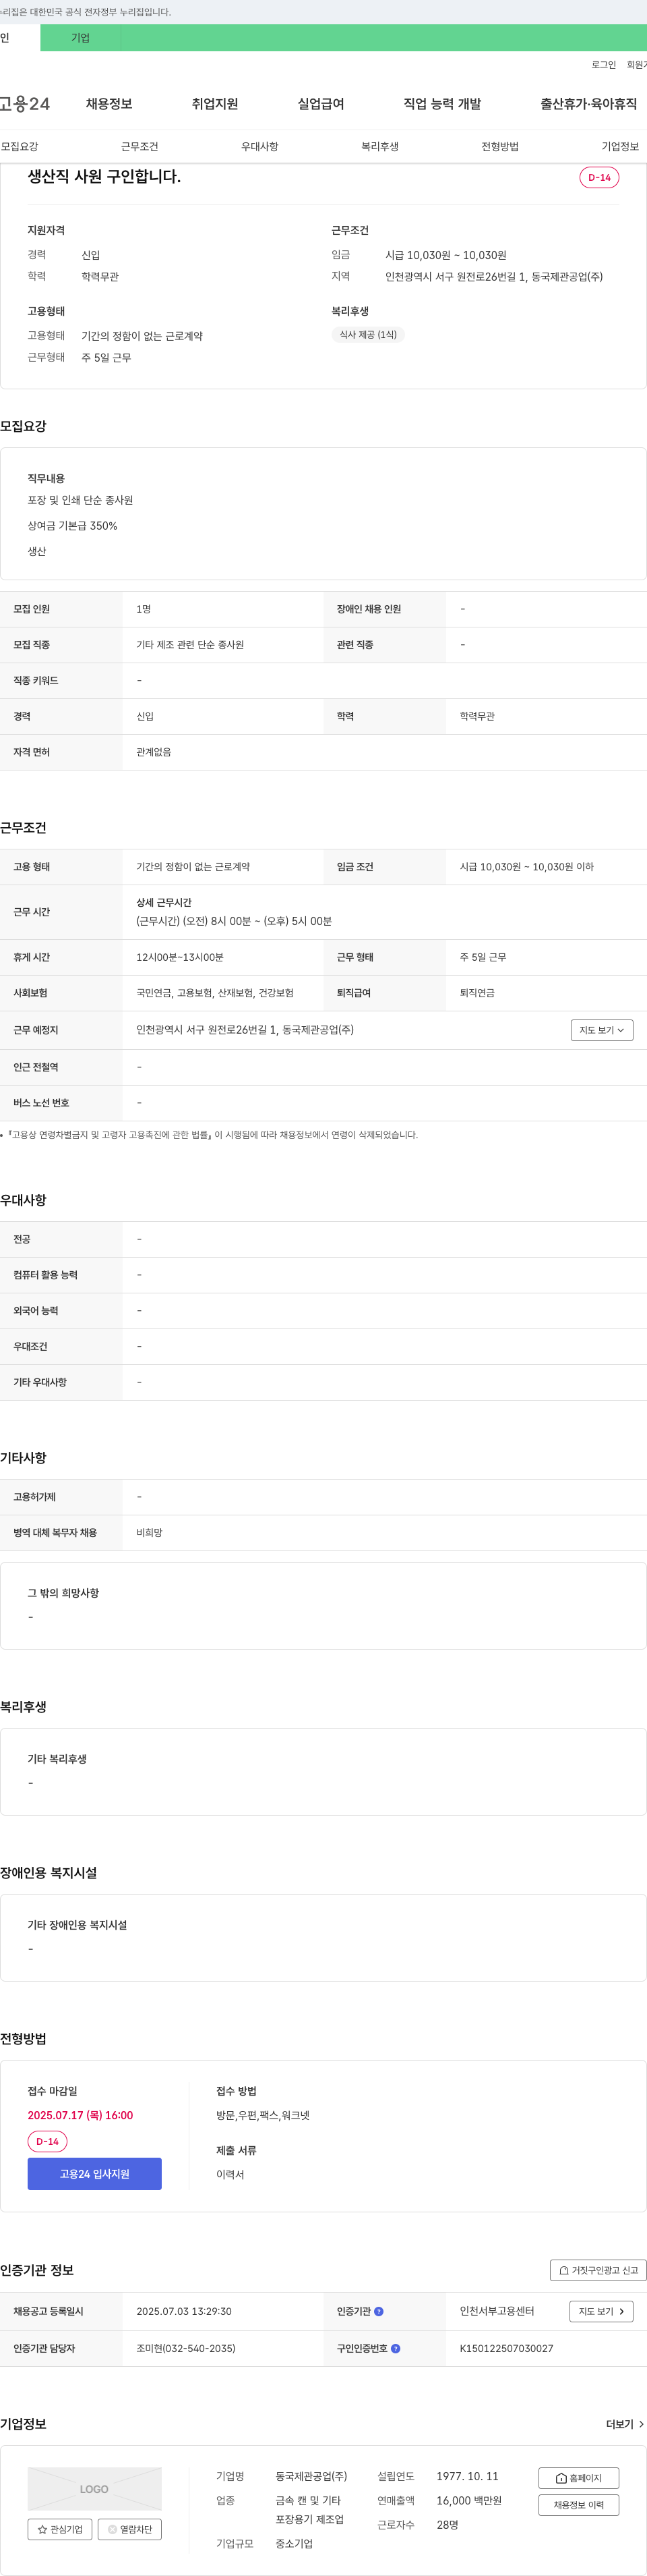647x2576 pixels.
Task: Open the 채용정보 main menu
Action: pos(109,104)
